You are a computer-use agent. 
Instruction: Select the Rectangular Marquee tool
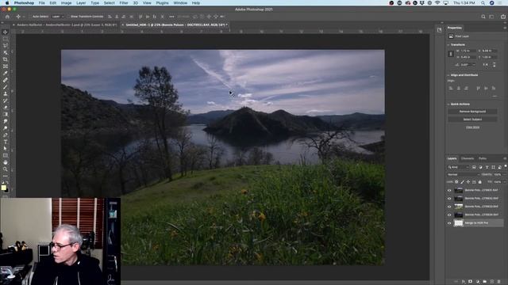coord(6,39)
